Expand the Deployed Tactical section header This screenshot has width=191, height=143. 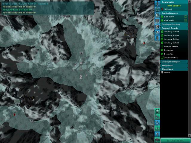coord(174,24)
